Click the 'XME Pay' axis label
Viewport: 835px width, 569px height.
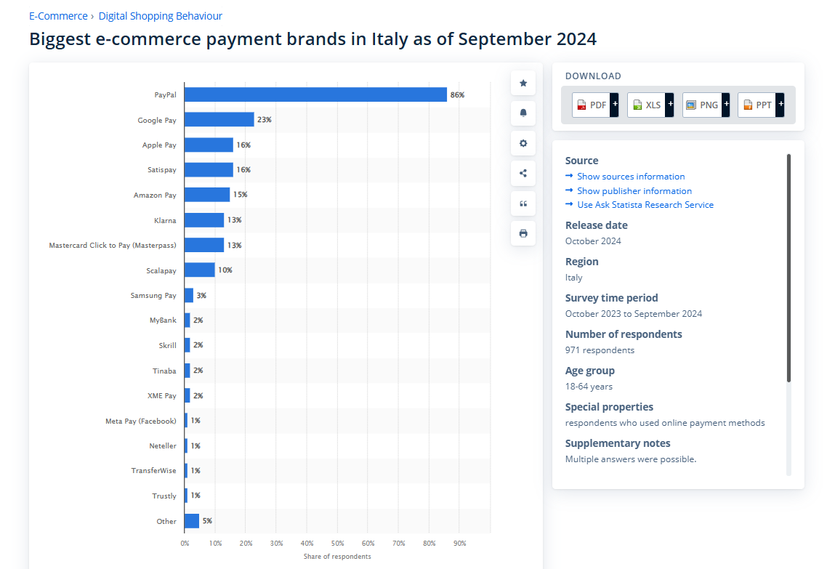pyautogui.click(x=162, y=396)
